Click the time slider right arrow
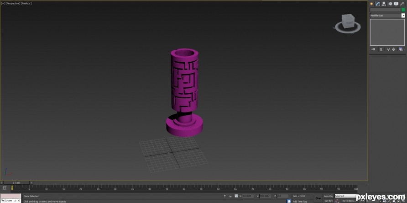 pos(31,183)
